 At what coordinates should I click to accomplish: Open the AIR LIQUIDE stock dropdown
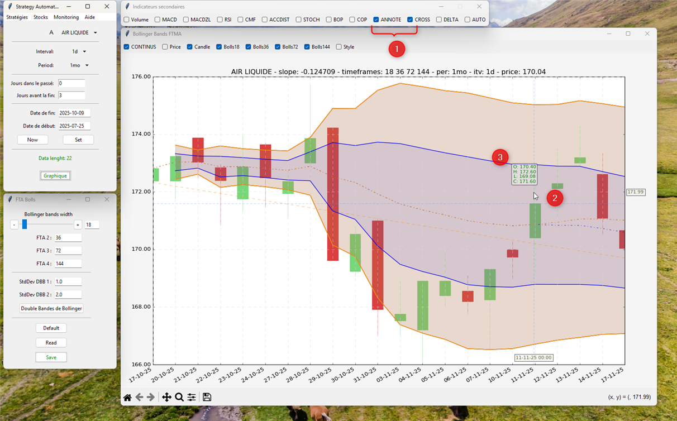pos(79,33)
